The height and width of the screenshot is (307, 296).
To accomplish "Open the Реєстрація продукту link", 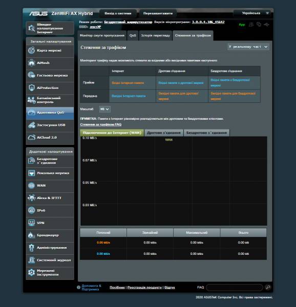I will pos(144,288).
